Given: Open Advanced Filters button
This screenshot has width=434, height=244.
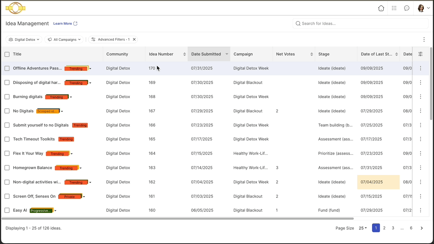Looking at the screenshot, I should coord(113,39).
